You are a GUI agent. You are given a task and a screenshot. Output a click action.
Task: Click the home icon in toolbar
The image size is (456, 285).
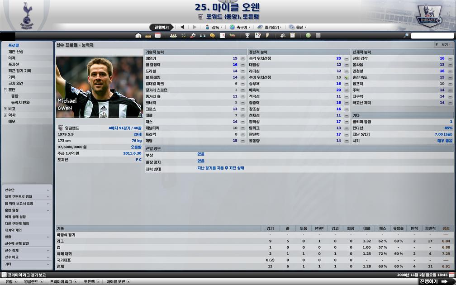point(138,35)
